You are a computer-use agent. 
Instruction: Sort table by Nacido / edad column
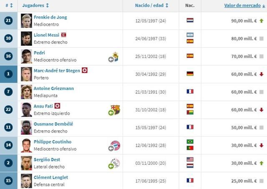click(151, 5)
